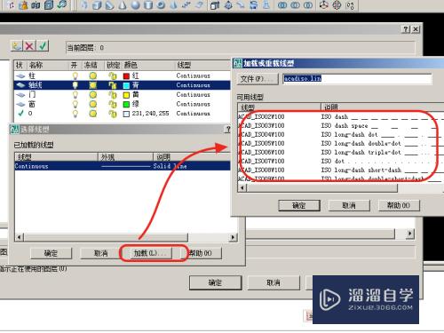The height and width of the screenshot is (333, 444).
Task: Click left scroll arrow in 选择线型 list
Action: click(x=20, y=237)
